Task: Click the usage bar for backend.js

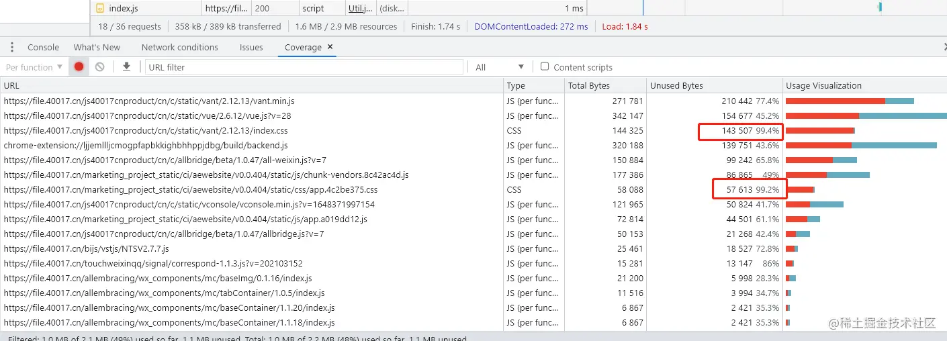Action: pos(861,145)
